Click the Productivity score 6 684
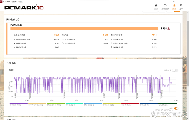 [105, 35]
